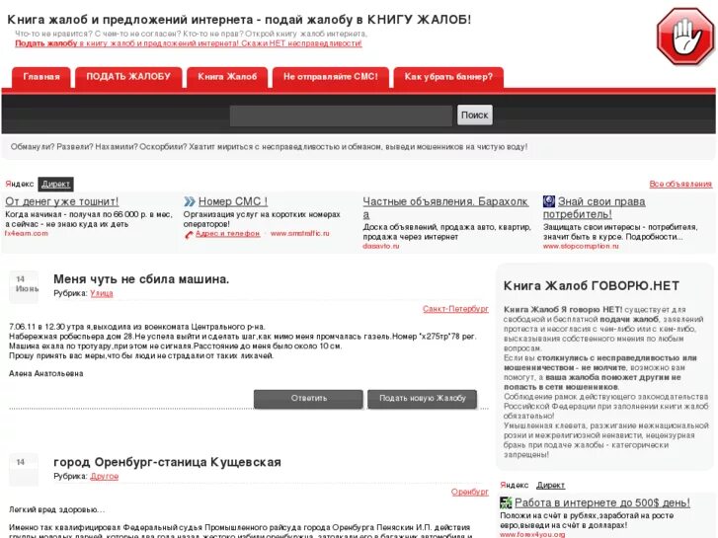The width and height of the screenshot is (718, 538).
Task: Visit the dasavto.ru ad link
Action: point(380,247)
